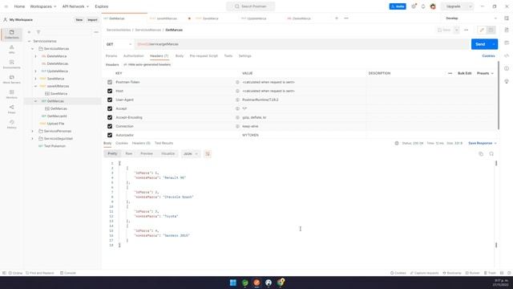Click the blue Invite button
The height and width of the screenshot is (289, 513).
pyautogui.click(x=398, y=6)
